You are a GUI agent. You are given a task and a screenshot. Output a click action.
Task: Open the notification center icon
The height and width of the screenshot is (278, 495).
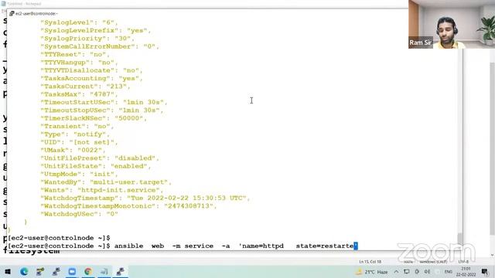click(485, 272)
